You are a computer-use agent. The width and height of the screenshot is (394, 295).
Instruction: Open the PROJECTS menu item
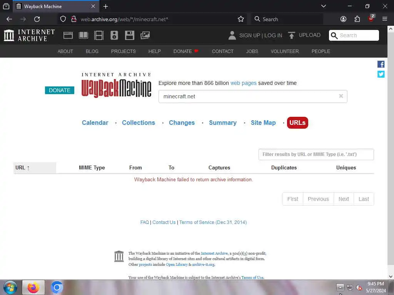124,51
